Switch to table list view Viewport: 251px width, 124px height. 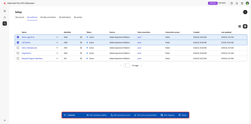[245, 26]
